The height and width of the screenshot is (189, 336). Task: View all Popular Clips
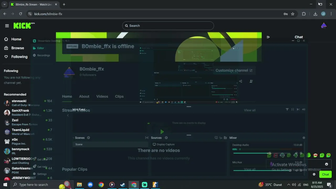(250, 169)
